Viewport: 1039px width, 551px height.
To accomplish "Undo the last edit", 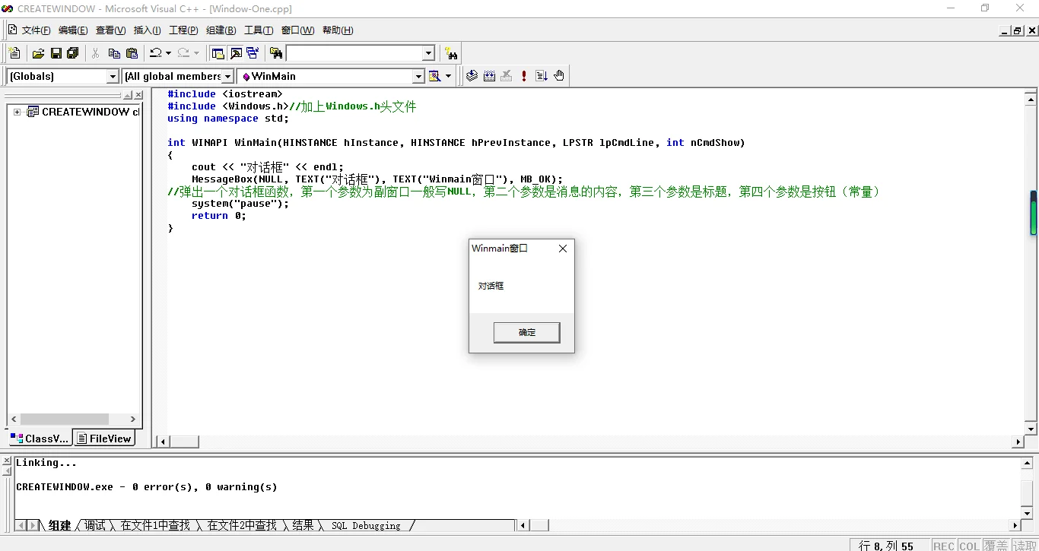I will coord(156,53).
